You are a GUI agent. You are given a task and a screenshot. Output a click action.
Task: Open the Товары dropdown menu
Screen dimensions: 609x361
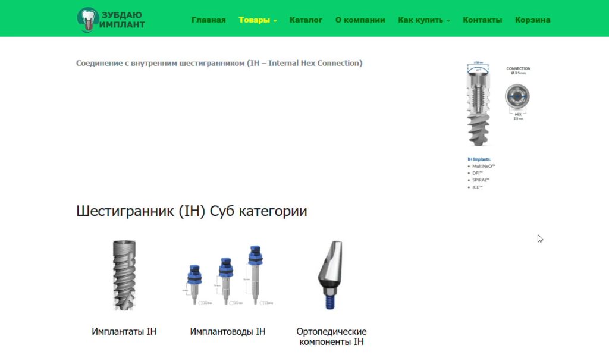pyautogui.click(x=254, y=19)
